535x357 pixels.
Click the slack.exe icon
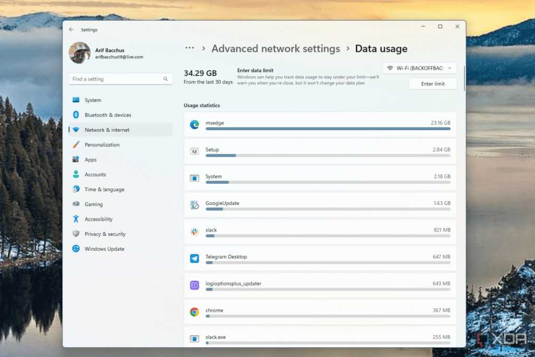(194, 339)
